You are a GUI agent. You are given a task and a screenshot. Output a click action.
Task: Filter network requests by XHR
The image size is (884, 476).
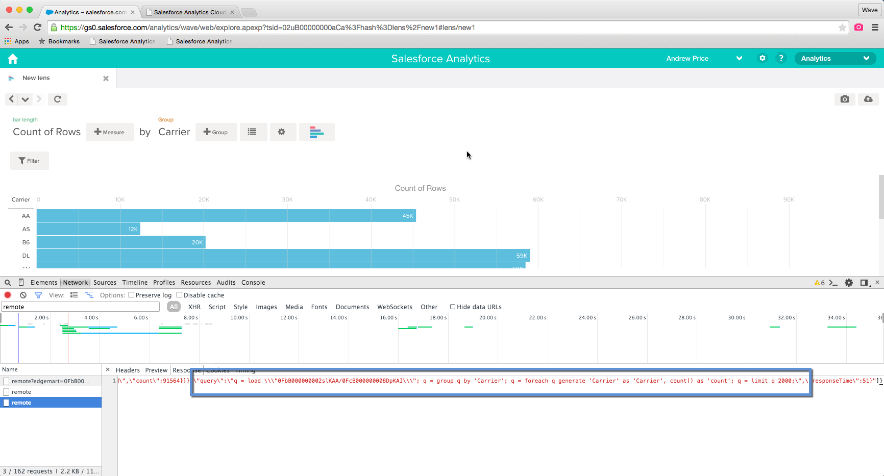194,307
